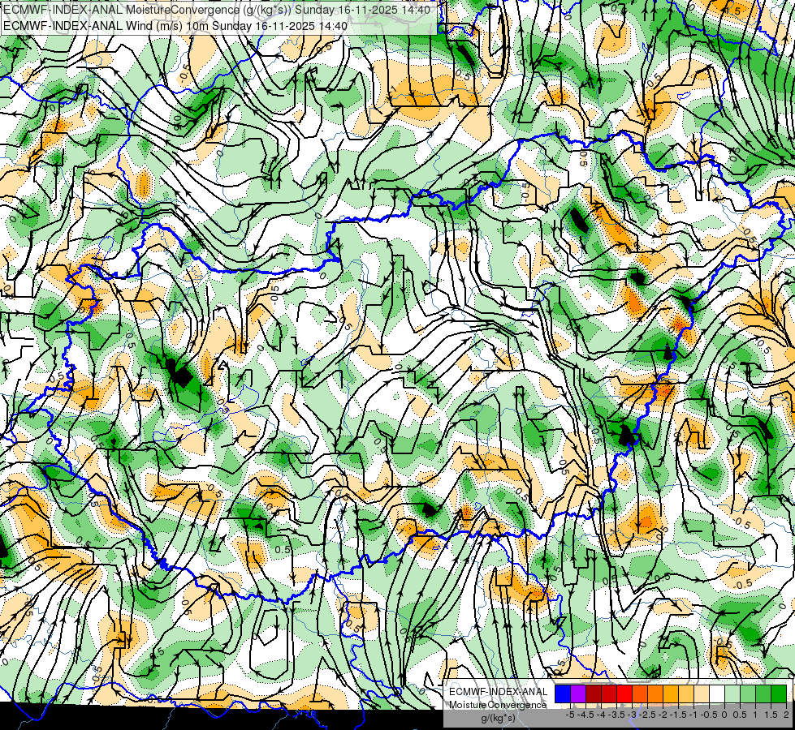
Task: Click the legend tick value -4.5
Action: (x=585, y=715)
